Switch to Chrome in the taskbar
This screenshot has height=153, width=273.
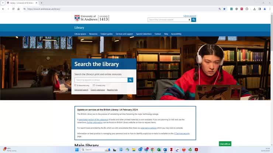[152, 150]
